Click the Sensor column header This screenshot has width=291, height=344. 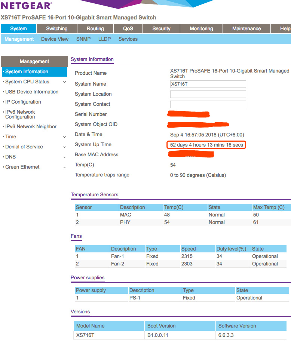[97, 207]
